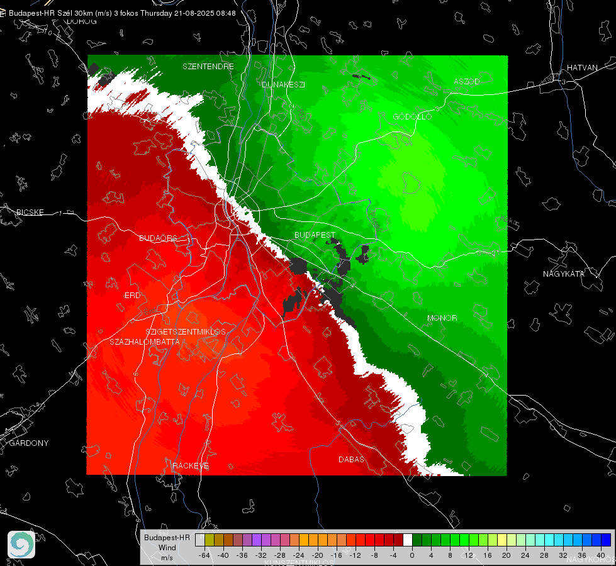Select the Wind word in the legend
Image resolution: width=616 pixels, height=566 pixels.
pos(167,547)
